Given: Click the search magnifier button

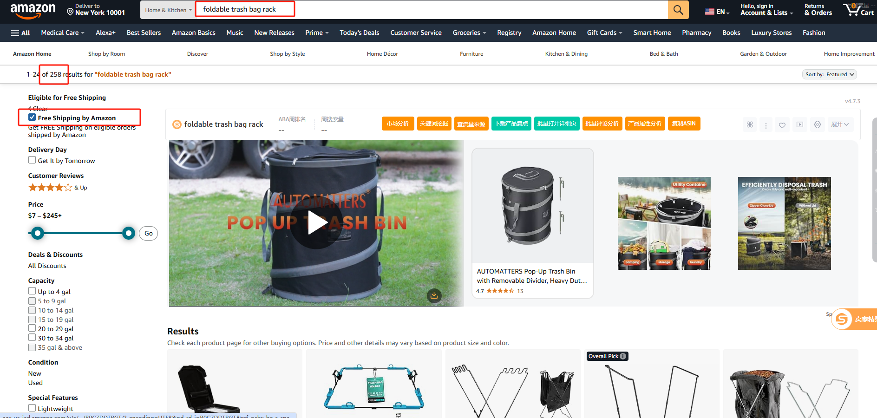Looking at the screenshot, I should pyautogui.click(x=678, y=10).
